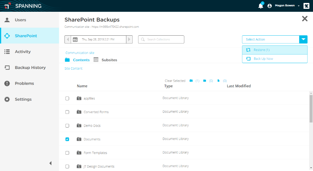
Task: Choose Restore (1) from the action menu
Action: point(275,50)
